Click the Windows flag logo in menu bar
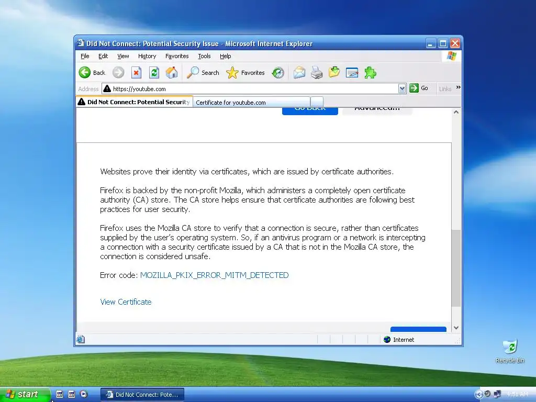Viewport: 536px width, 402px height. pos(451,56)
